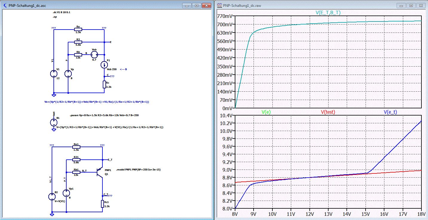
Task: Select the Rc 2.2k resistor
Action: [x=104, y=84]
